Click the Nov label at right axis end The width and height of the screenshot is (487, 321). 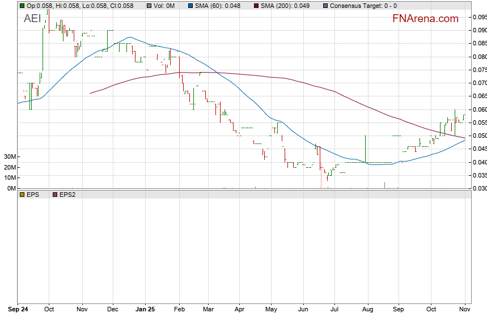coord(465,310)
